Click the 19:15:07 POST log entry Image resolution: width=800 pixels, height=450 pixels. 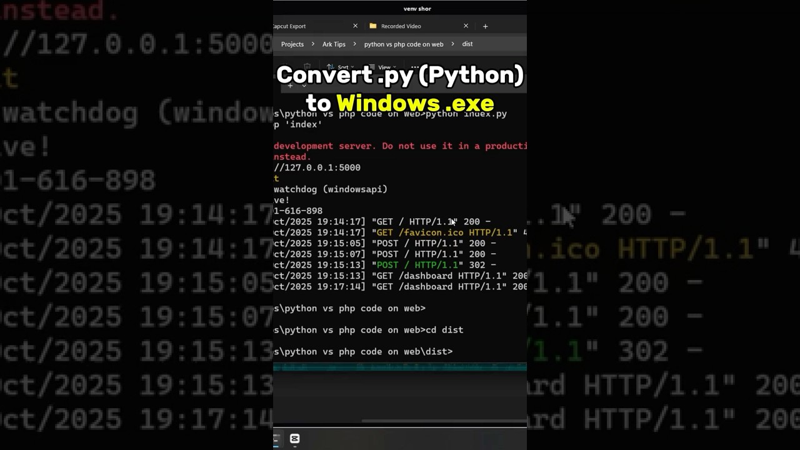[x=385, y=254]
